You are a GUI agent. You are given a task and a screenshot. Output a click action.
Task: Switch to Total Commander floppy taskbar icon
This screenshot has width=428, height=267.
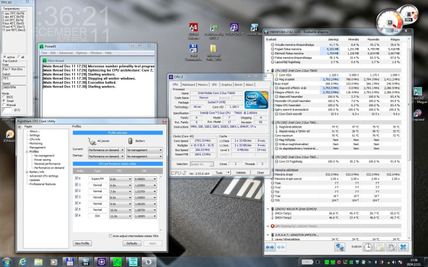(70, 262)
